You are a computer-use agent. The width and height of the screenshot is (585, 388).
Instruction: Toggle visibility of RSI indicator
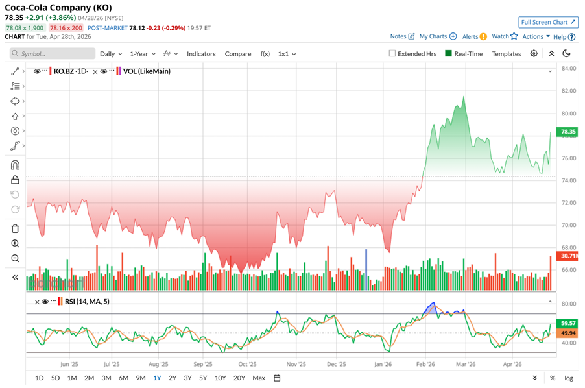tap(45, 302)
